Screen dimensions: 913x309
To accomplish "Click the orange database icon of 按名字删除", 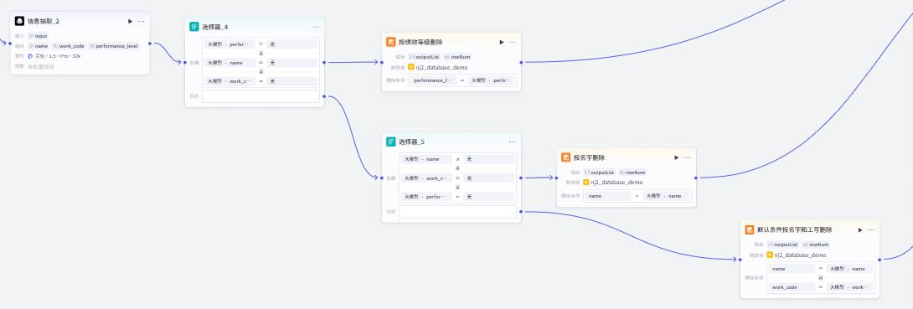I will tap(566, 157).
